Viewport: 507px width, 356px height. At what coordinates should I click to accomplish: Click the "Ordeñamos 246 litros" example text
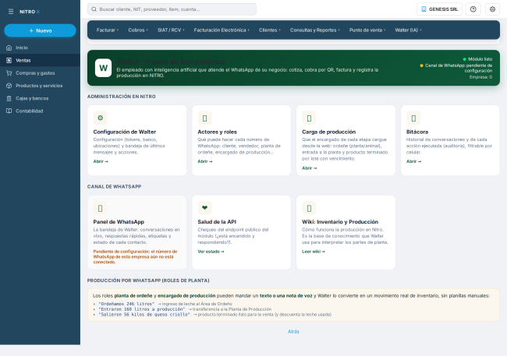[126, 304]
